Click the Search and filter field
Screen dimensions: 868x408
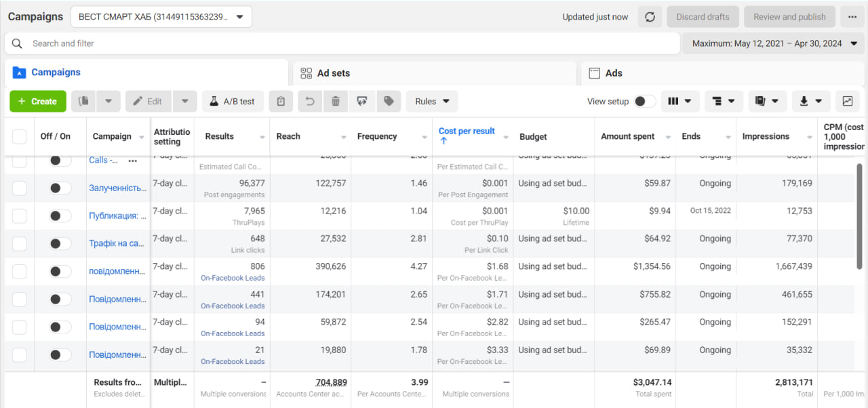(342, 43)
